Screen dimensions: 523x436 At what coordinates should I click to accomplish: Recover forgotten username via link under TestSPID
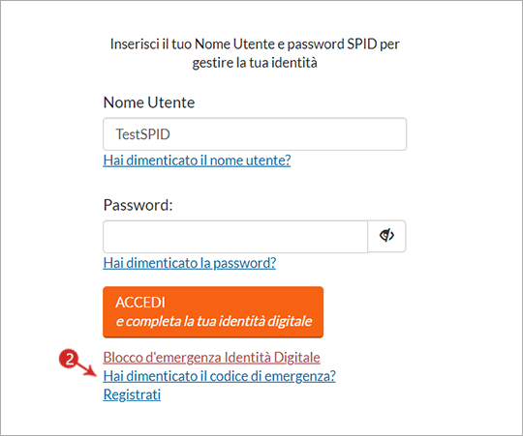pyautogui.click(x=197, y=160)
